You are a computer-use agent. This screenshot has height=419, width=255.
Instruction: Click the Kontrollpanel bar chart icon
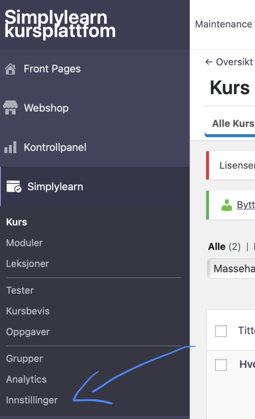(x=10, y=147)
